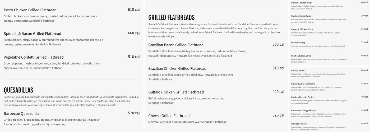This screenshot has height=132, width=370.
Task: Click the GRILLED FLATBREADS heading
Action: pos(171,18)
